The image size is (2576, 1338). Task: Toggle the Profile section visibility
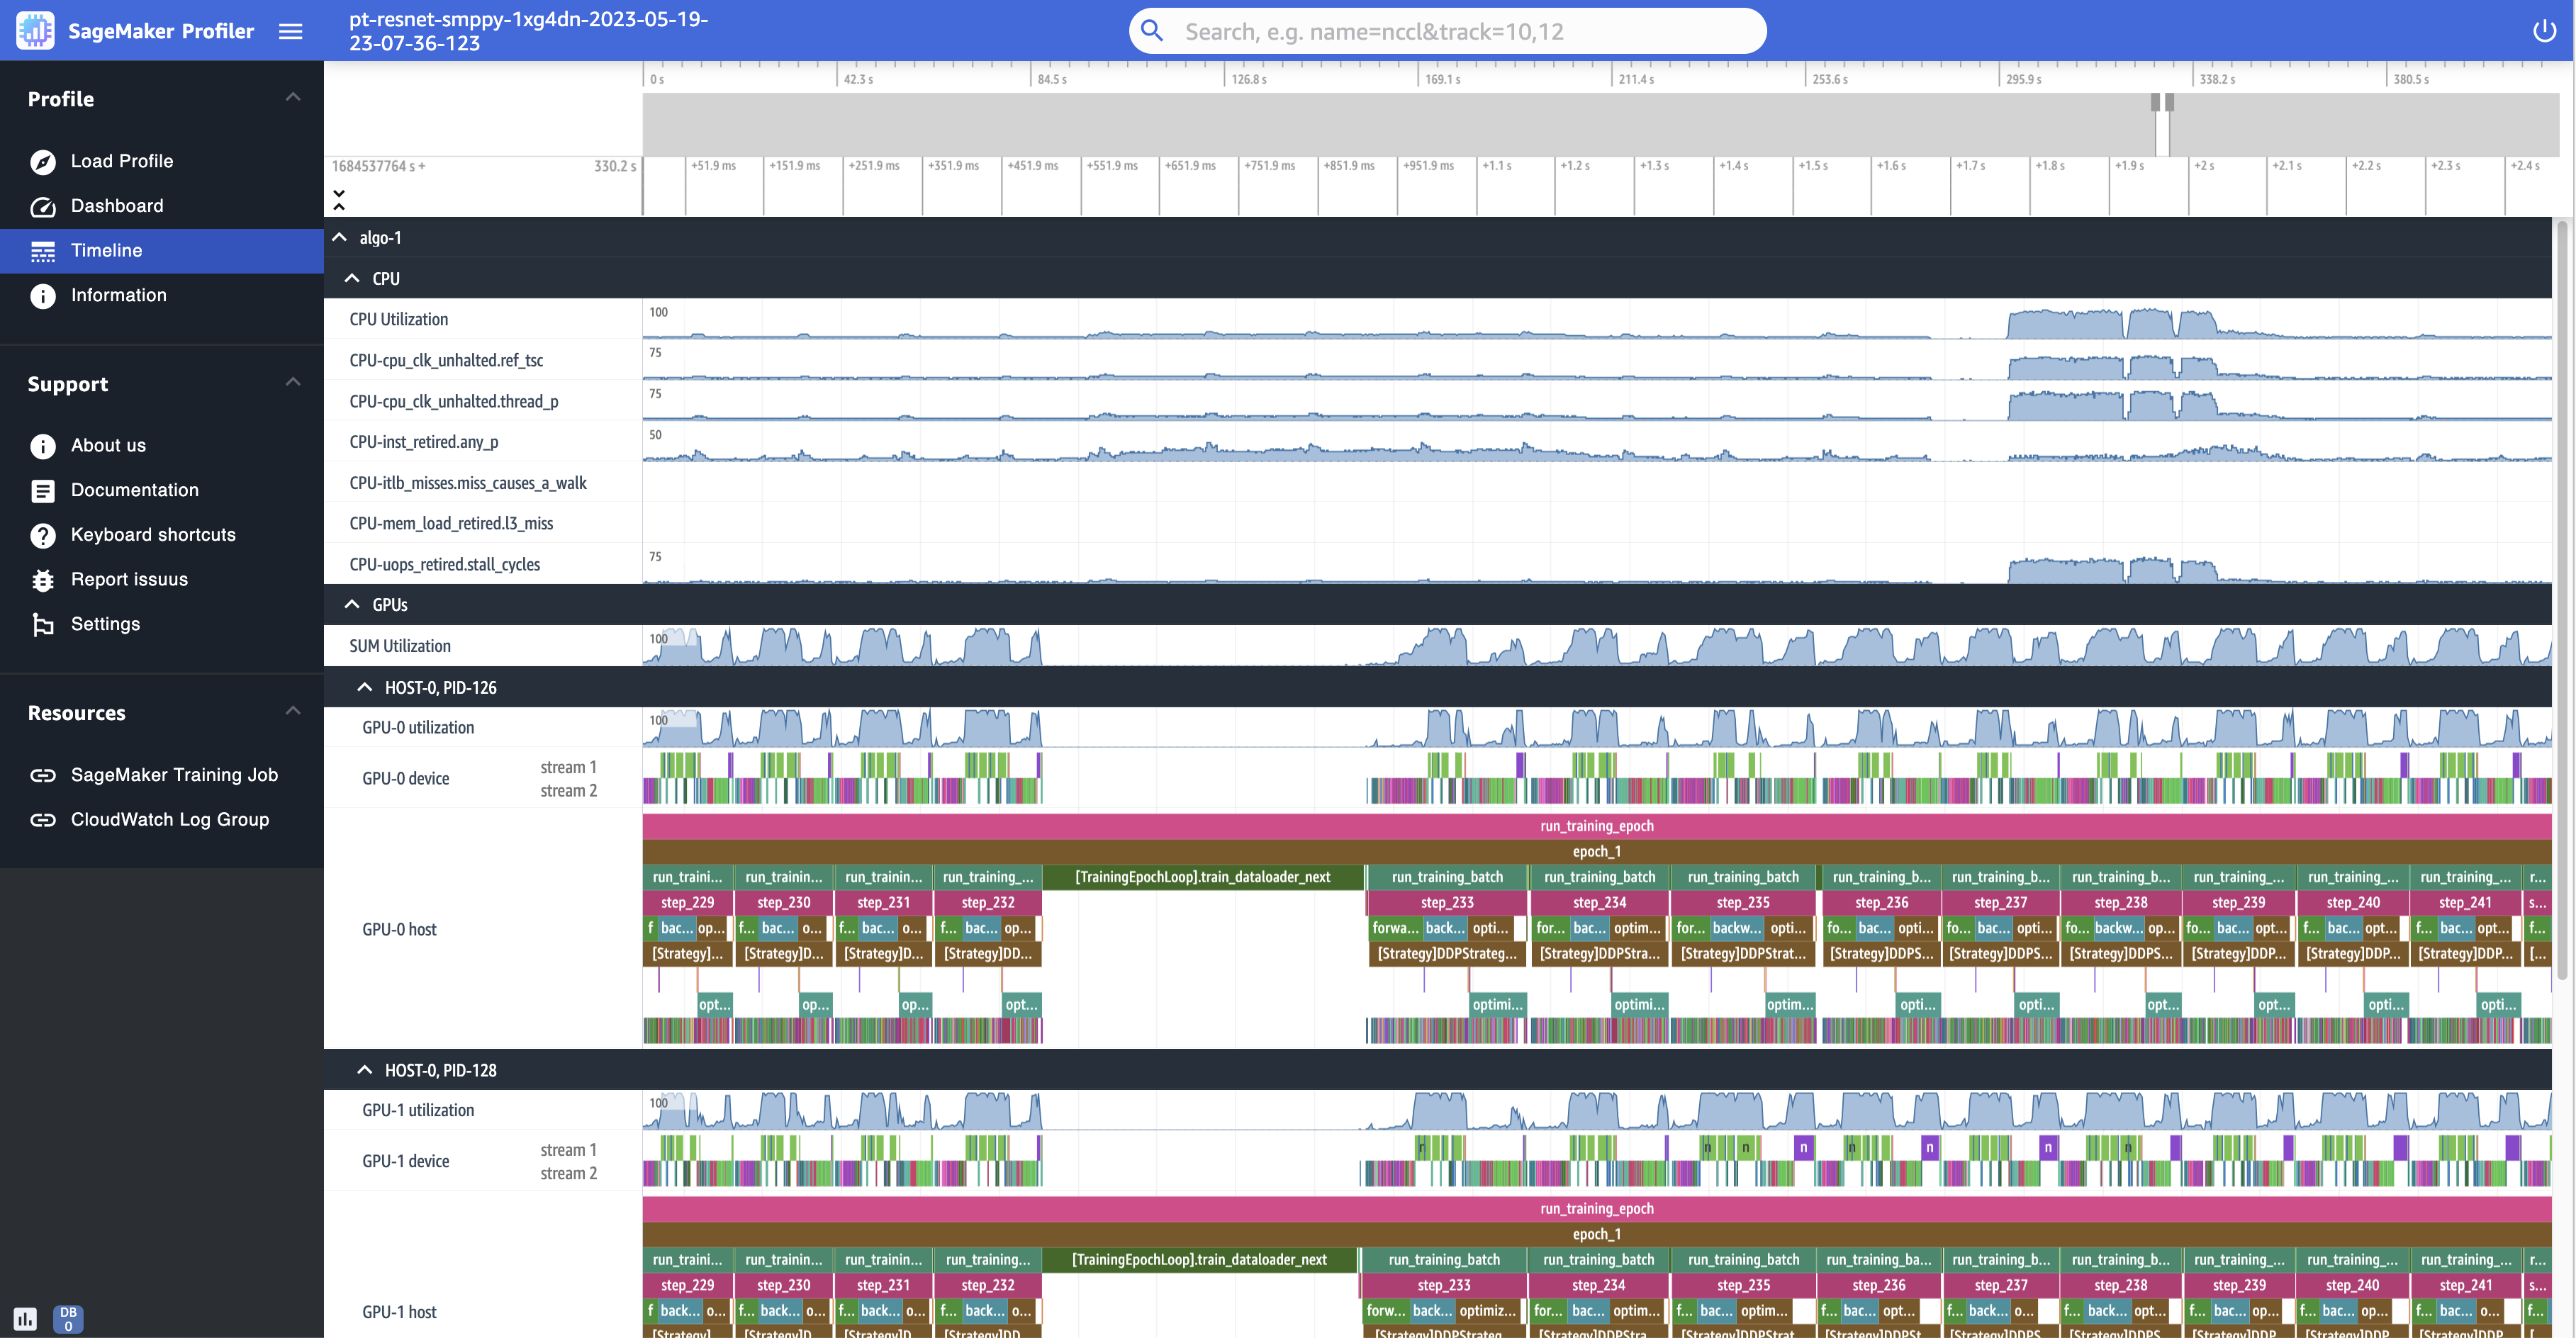290,97
